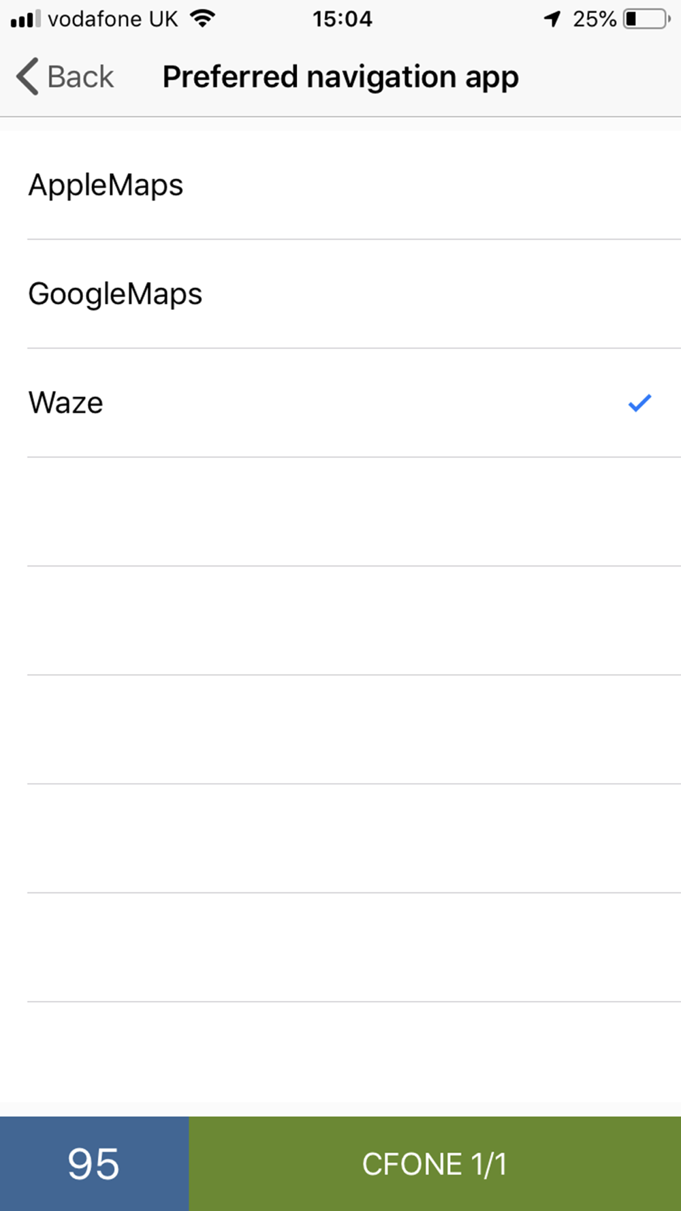Screen dimensions: 681x1211
Task: Select AppleMaps as navigation app
Action: click(x=106, y=185)
